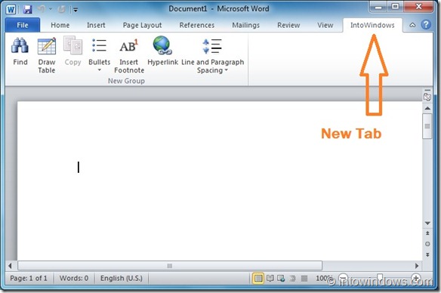Screen dimensions: 441x293
Task: Toggle the ruler button above scrollbar
Action: click(427, 96)
